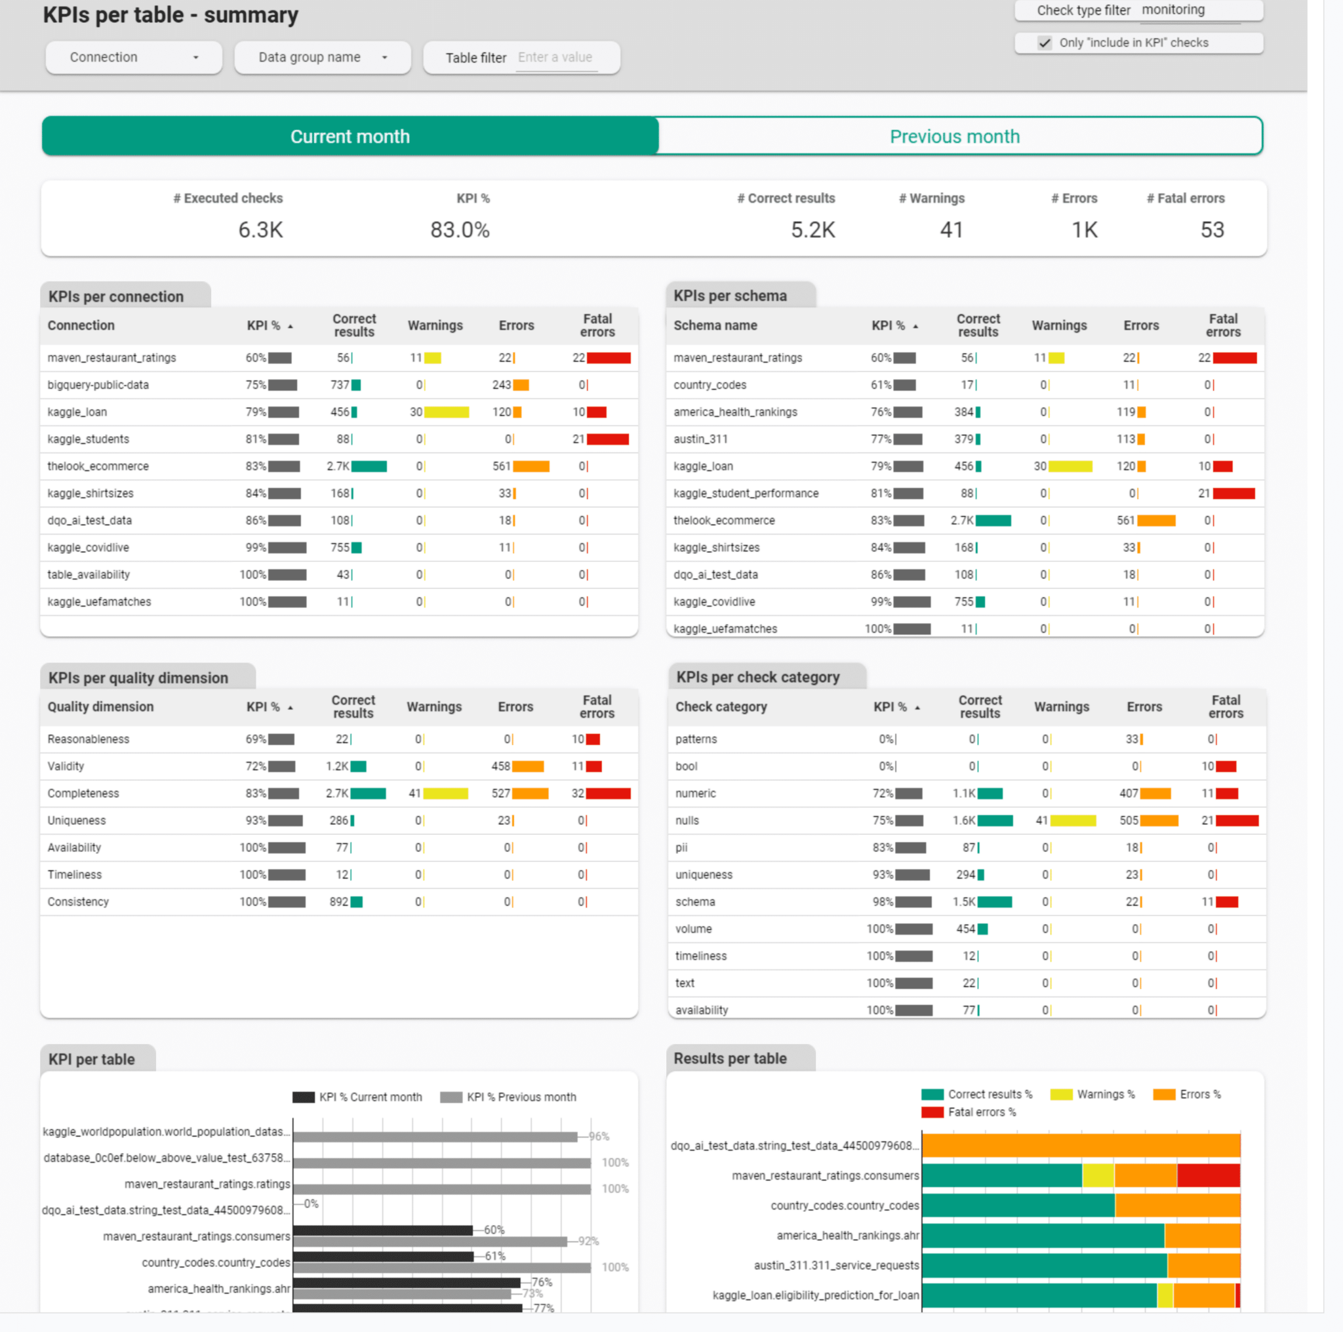Open the Connection dropdown
This screenshot has height=1332, width=1343.
point(134,57)
